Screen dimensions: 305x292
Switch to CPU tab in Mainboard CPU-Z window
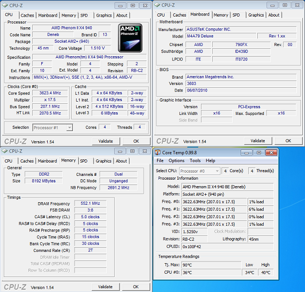tap(161, 15)
